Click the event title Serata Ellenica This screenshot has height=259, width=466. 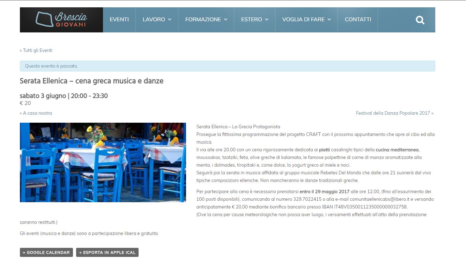coord(92,81)
